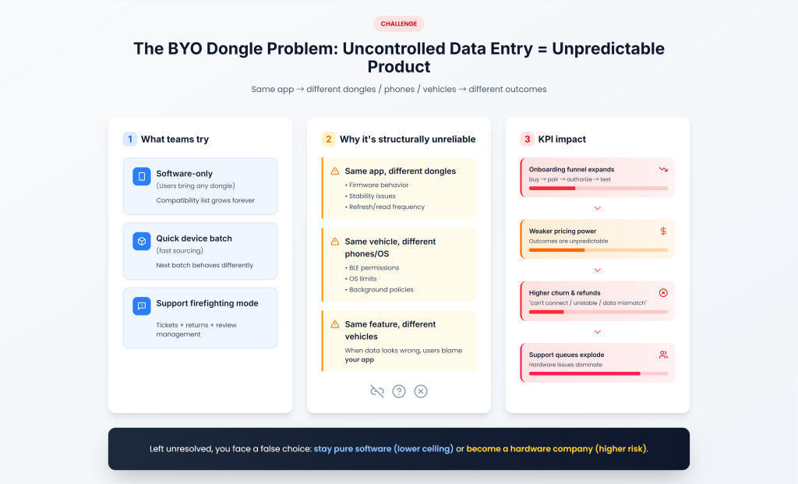The height and width of the screenshot is (484, 798).
Task: Click the users icon on Support queues explode
Action: pyautogui.click(x=663, y=355)
